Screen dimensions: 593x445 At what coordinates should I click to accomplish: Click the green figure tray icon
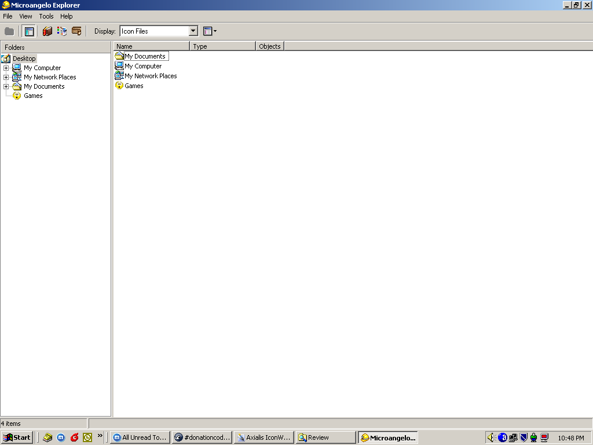[x=533, y=438]
